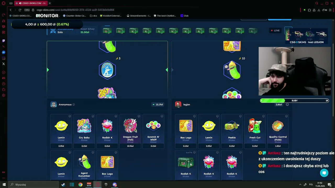
Task: Select the CSGO-SKINS.COM browser tab
Action: 31,3
